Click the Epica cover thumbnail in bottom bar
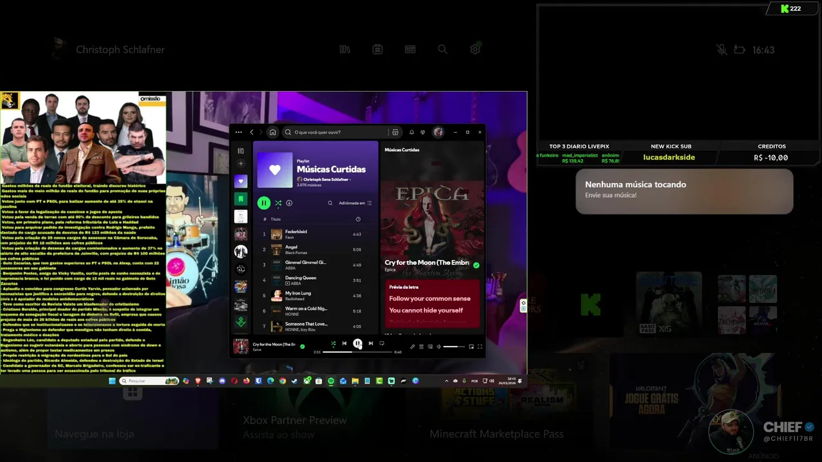The width and height of the screenshot is (822, 462). (241, 346)
